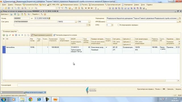The width and height of the screenshot is (182, 102).
Task: Click the Redo arrow icon in main toolbar
Action: click(32, 8)
